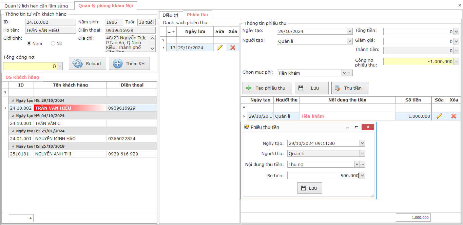Click the Reload button
This screenshot has height=225, width=463.
88,63
